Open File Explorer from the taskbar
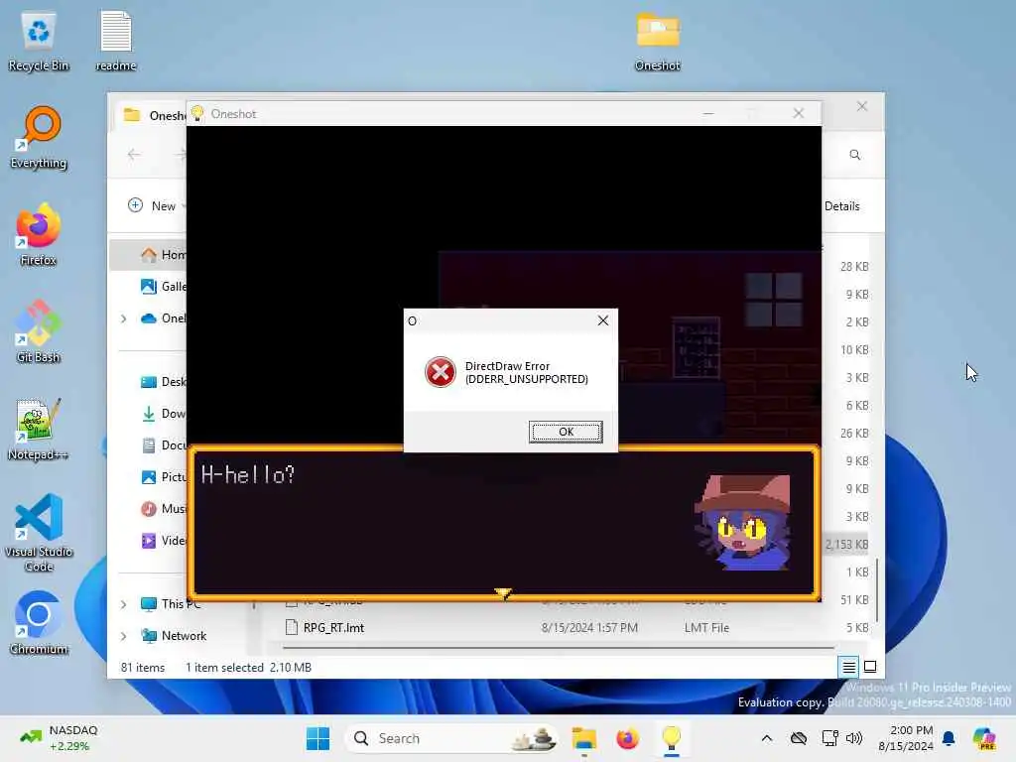The width and height of the screenshot is (1016, 762). click(584, 738)
